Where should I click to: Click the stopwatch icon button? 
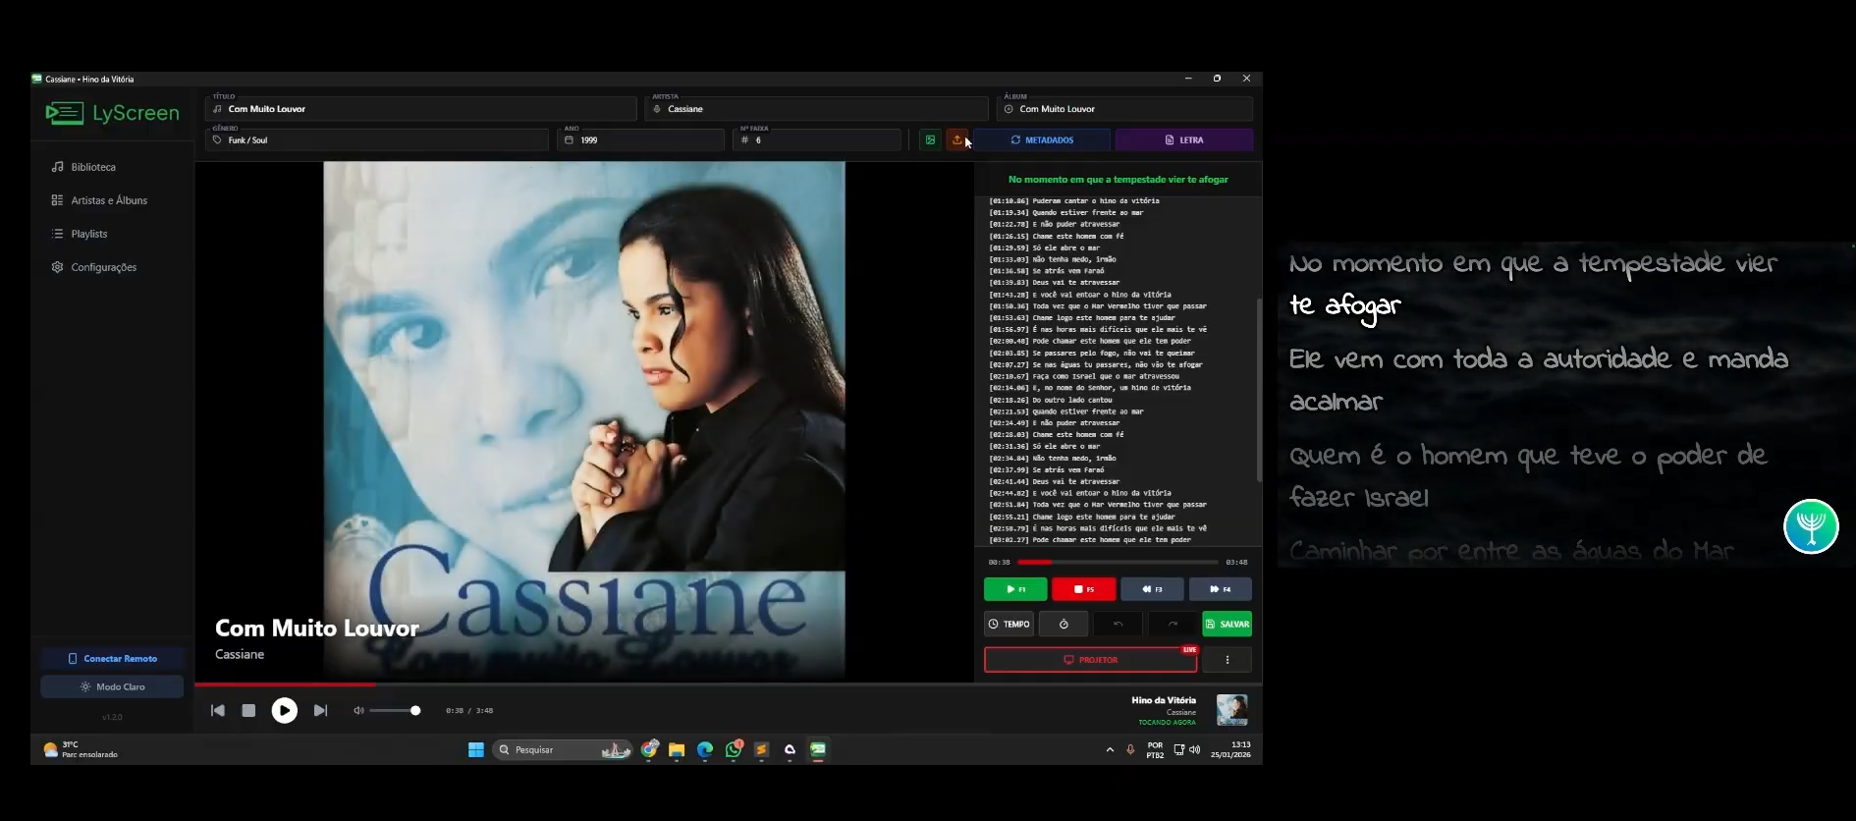click(x=1064, y=624)
